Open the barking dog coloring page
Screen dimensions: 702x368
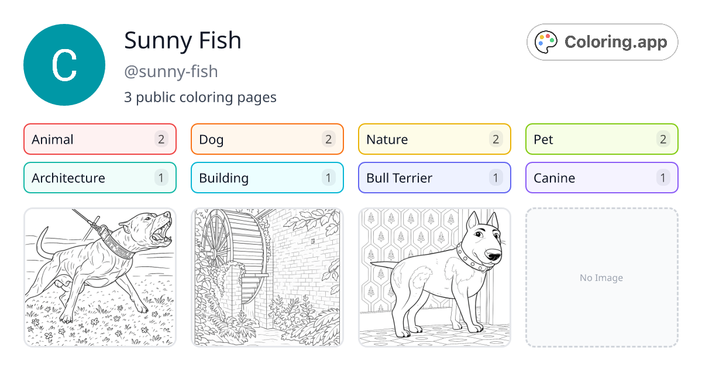tap(99, 277)
